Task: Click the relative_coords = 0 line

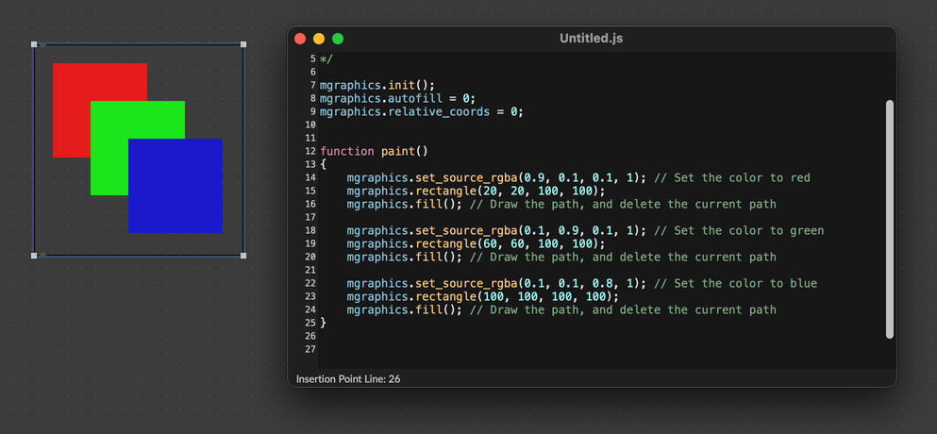Action: (420, 111)
